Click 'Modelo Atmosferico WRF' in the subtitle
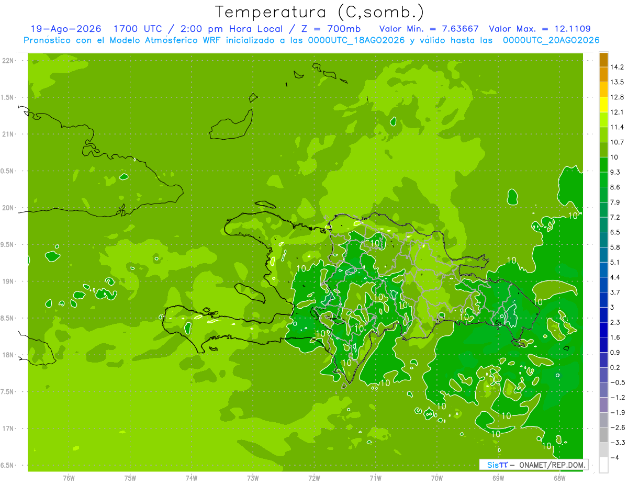This screenshot has width=628, height=485. tap(162, 40)
